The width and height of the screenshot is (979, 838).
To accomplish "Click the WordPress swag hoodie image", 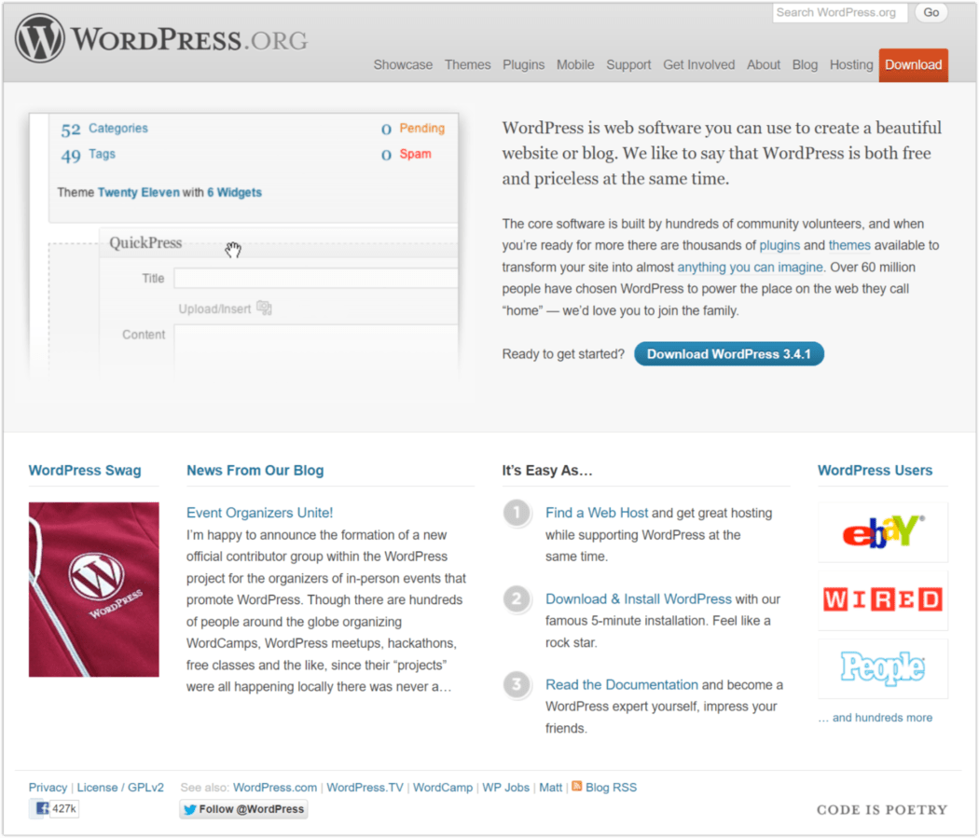I will click(93, 589).
